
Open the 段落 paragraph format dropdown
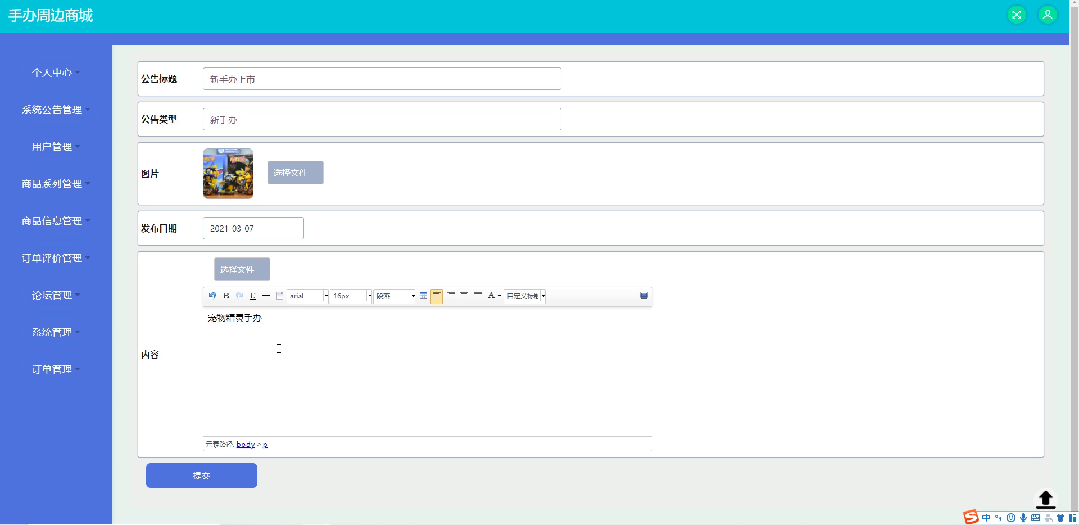pyautogui.click(x=395, y=296)
